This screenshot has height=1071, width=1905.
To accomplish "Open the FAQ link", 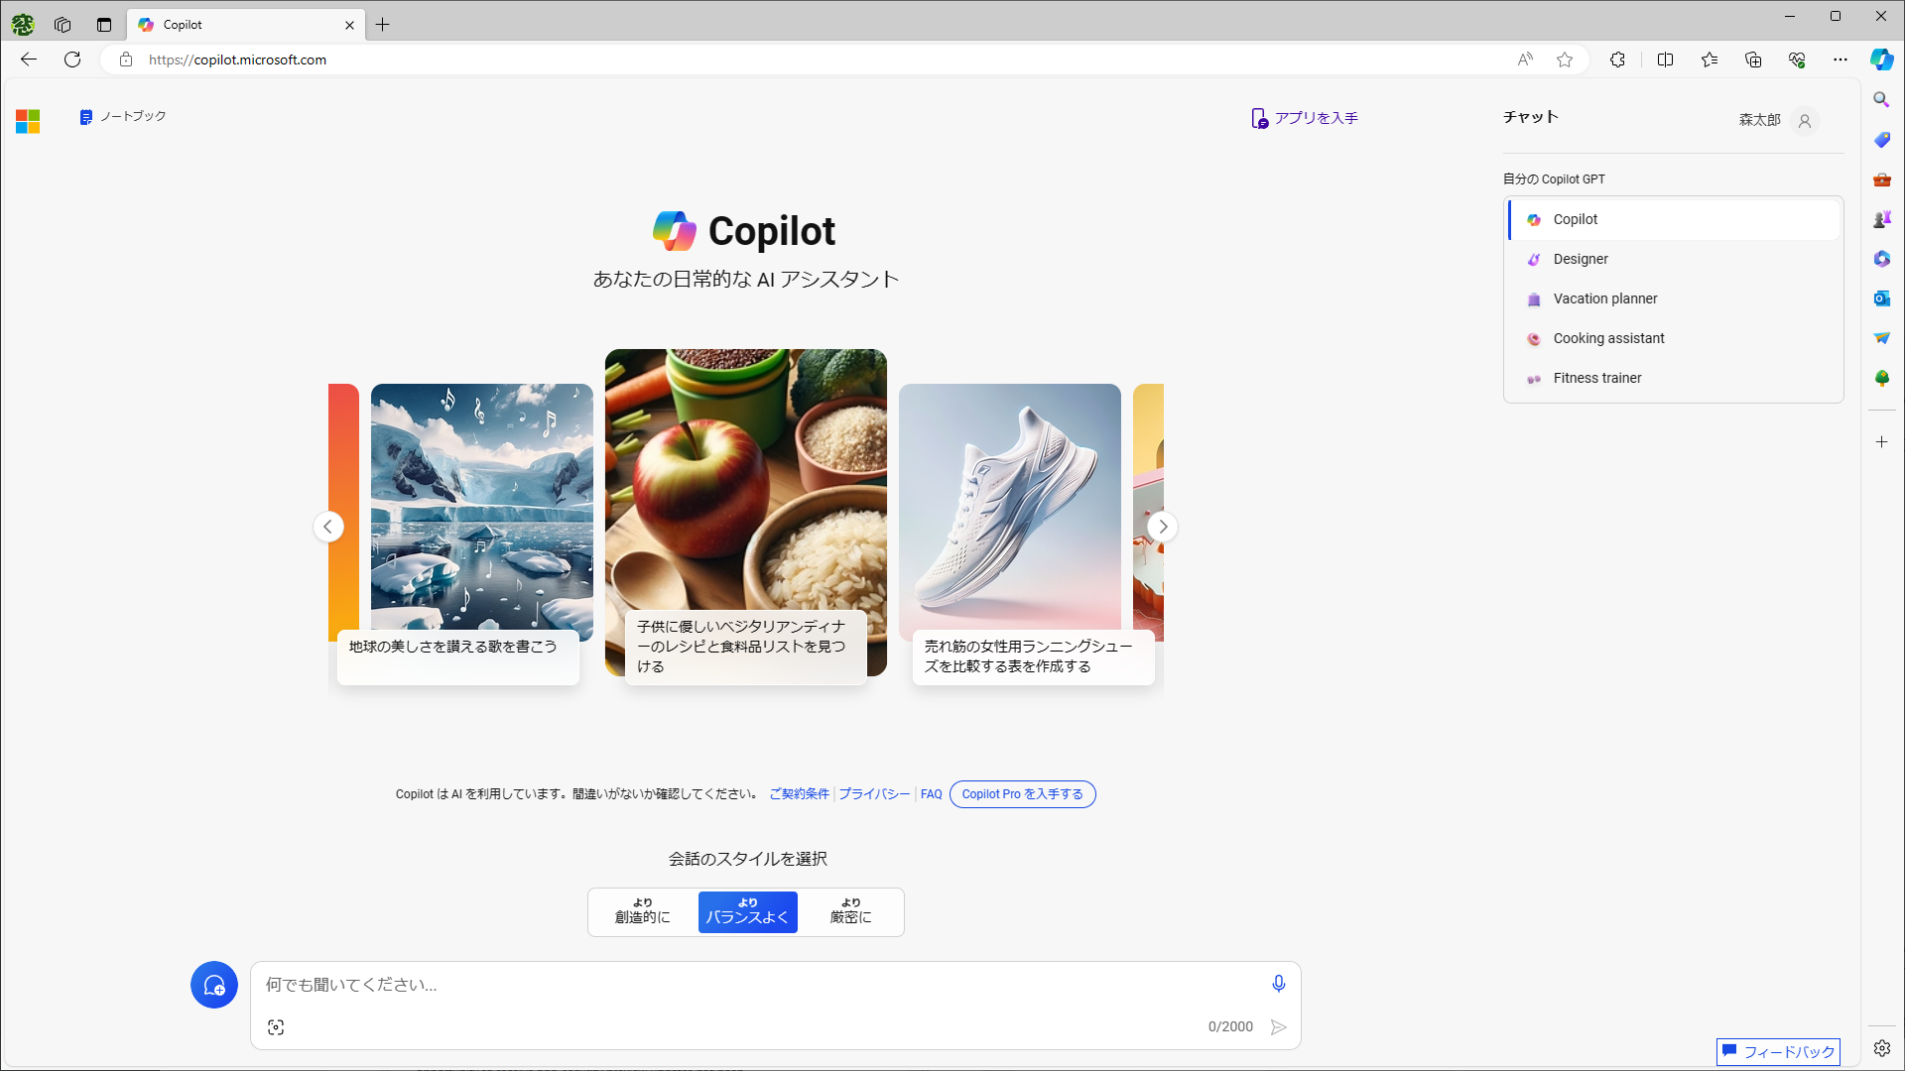I will click(931, 793).
